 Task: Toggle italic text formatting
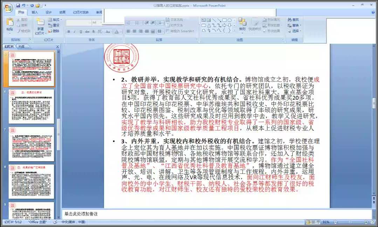[x=75, y=31]
